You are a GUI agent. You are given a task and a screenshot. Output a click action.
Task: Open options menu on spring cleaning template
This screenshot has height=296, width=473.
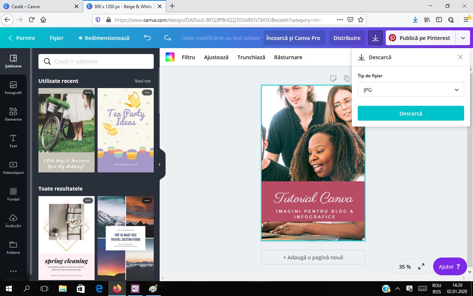[x=88, y=201]
